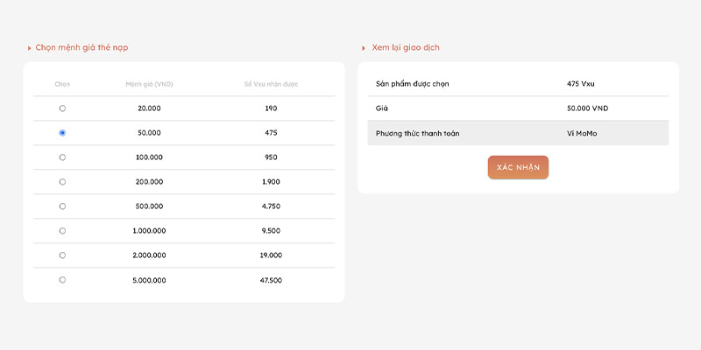The height and width of the screenshot is (350, 701).
Task: Click the Phương thức thanh toán row
Action: pyautogui.click(x=518, y=133)
